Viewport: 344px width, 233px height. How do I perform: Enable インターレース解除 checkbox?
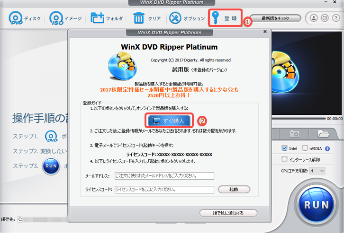284,159
